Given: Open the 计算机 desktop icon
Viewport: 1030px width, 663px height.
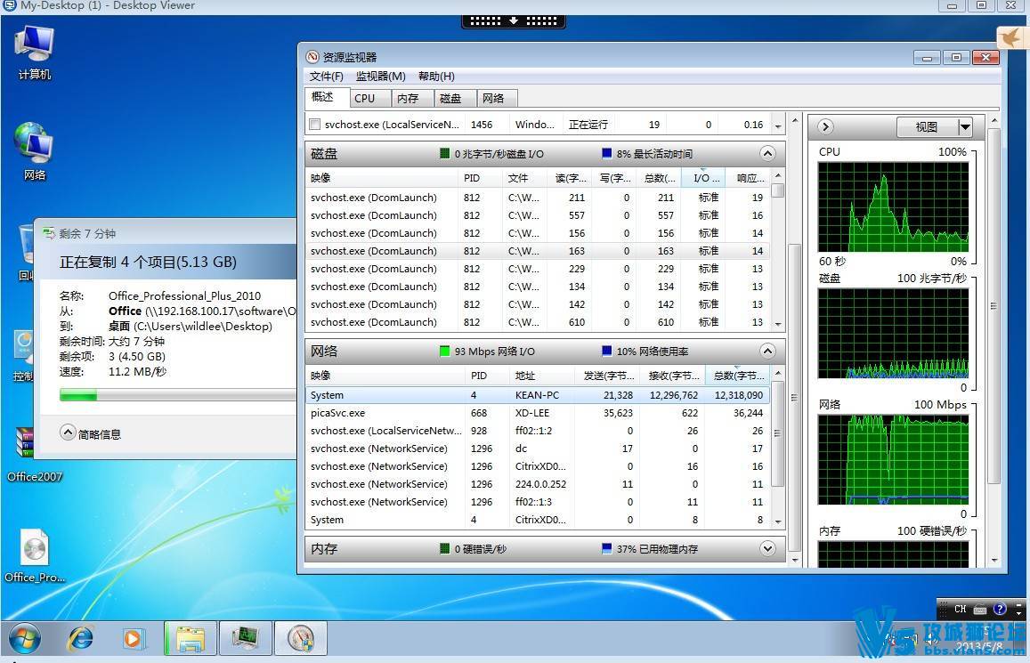Looking at the screenshot, I should [35, 52].
